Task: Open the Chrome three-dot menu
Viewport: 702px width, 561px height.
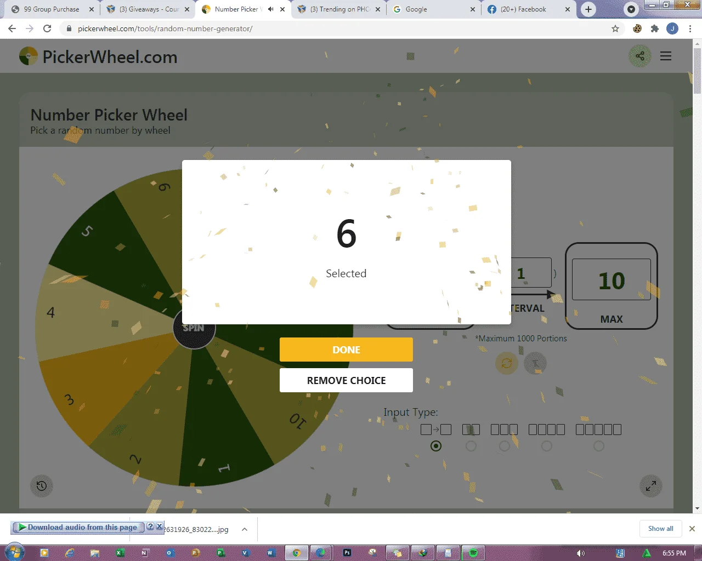Action: (x=690, y=28)
